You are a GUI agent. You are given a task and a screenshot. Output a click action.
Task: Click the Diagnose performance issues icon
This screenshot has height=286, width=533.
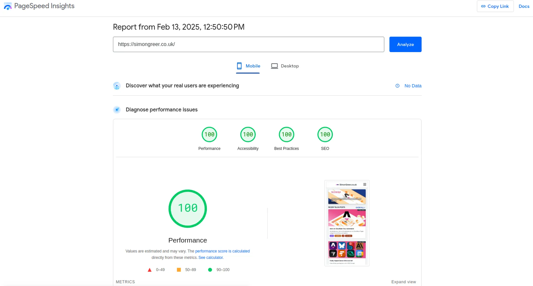pyautogui.click(x=117, y=110)
